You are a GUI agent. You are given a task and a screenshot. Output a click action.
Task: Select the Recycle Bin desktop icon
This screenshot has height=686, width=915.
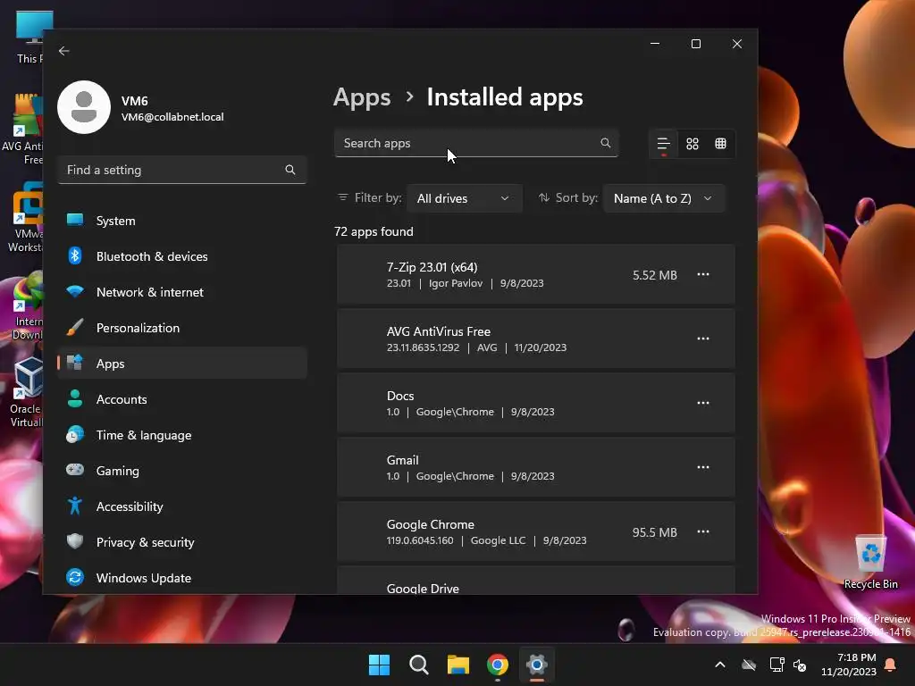pyautogui.click(x=870, y=563)
